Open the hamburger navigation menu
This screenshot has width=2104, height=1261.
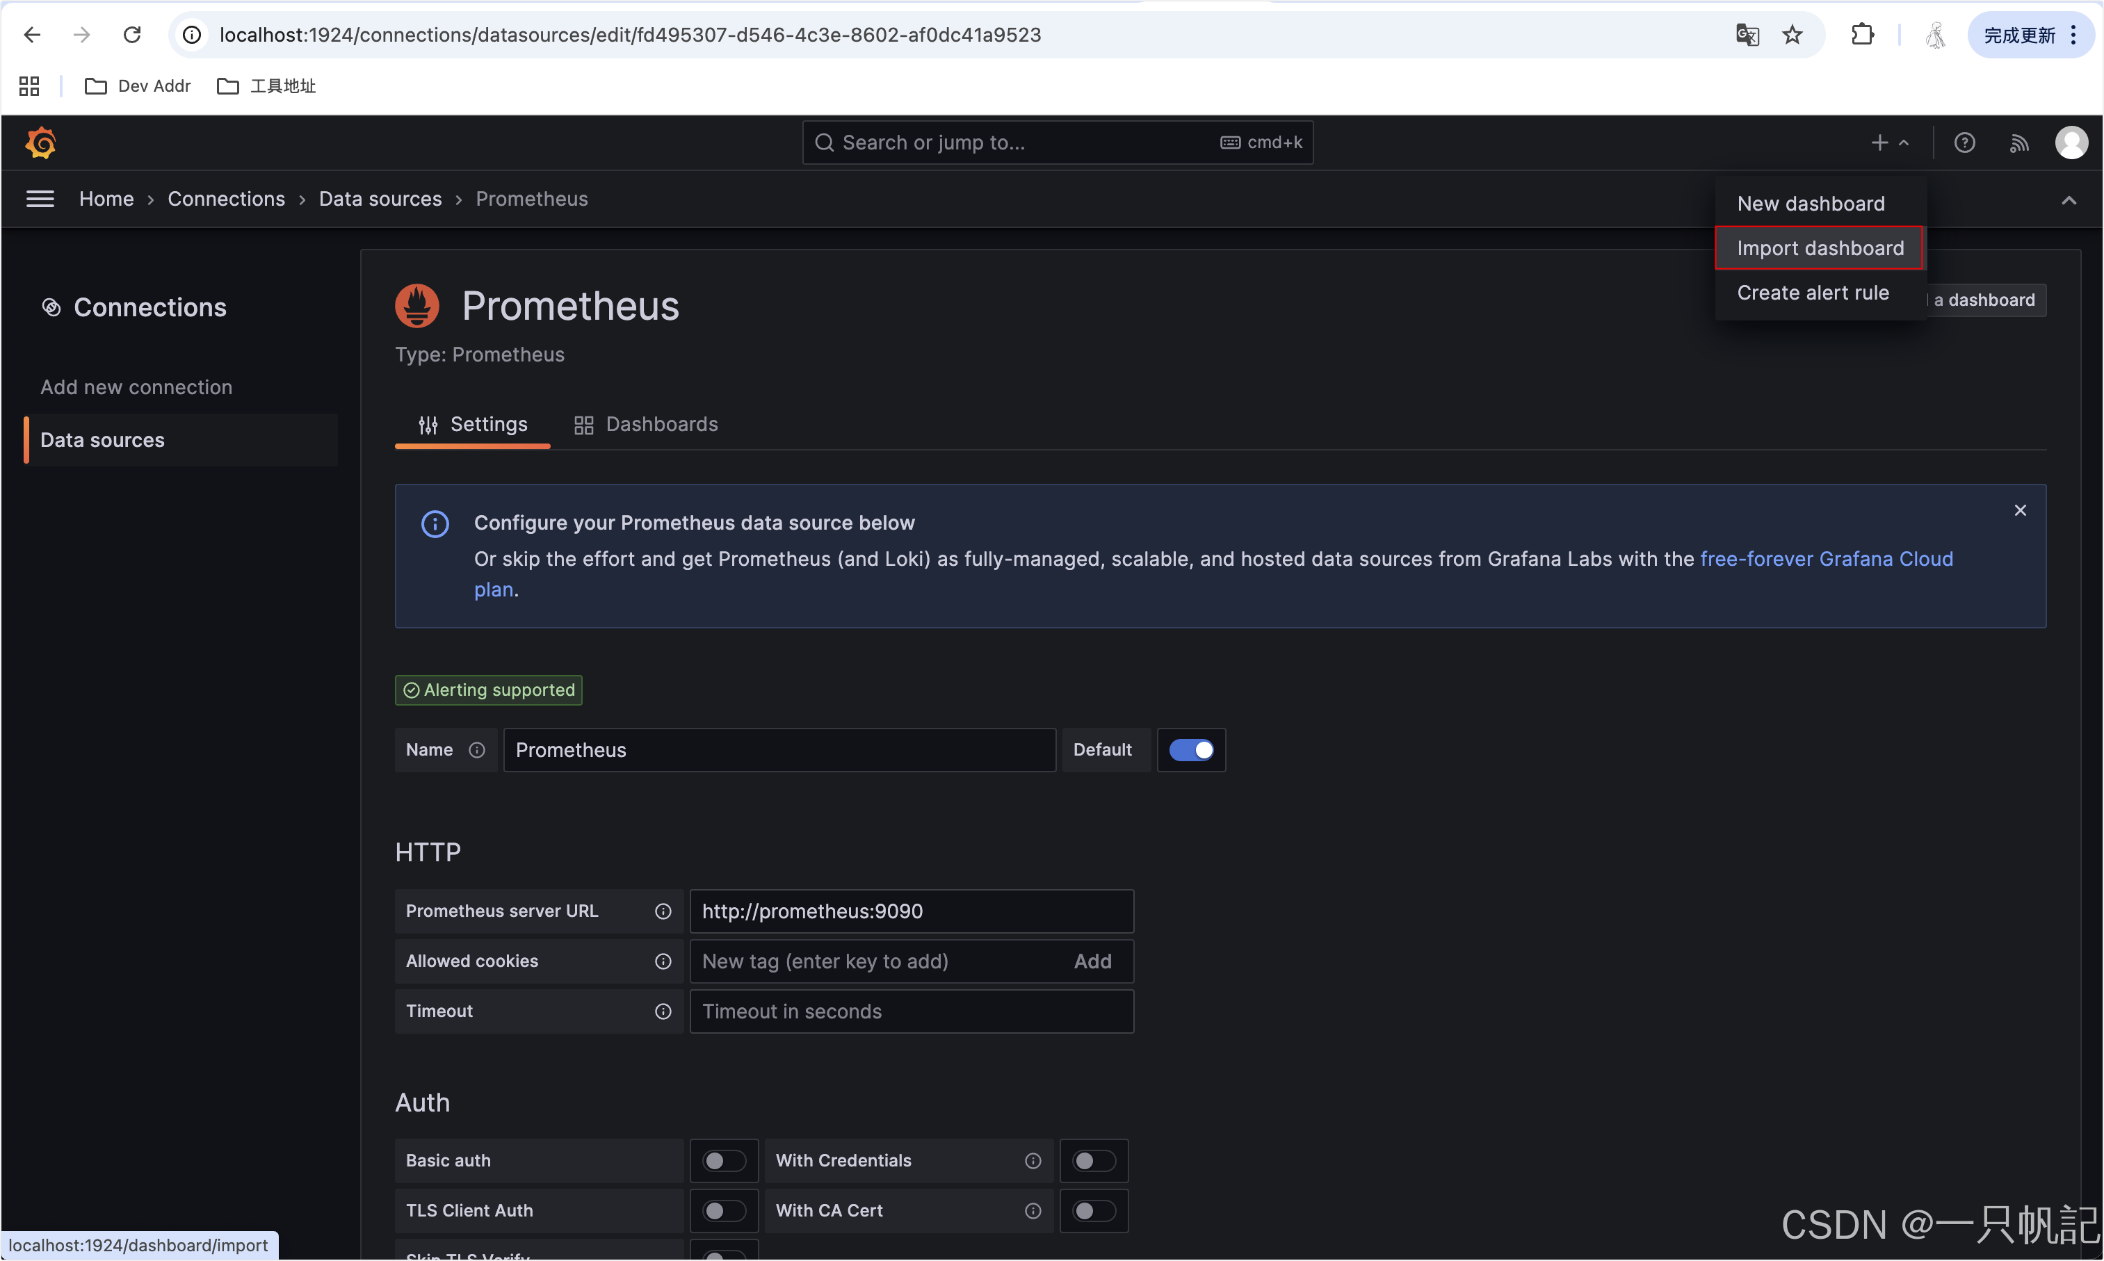(40, 199)
